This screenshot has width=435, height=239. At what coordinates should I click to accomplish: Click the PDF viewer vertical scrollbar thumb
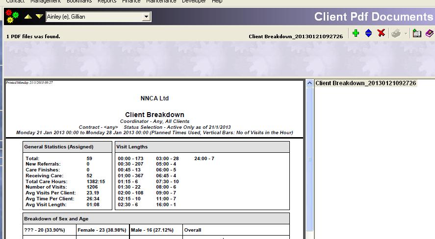pos(309,159)
